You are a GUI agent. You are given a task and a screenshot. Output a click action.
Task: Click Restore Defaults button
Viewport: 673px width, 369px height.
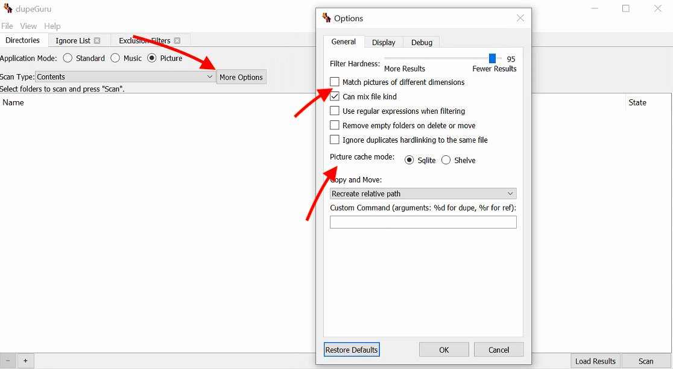(352, 350)
